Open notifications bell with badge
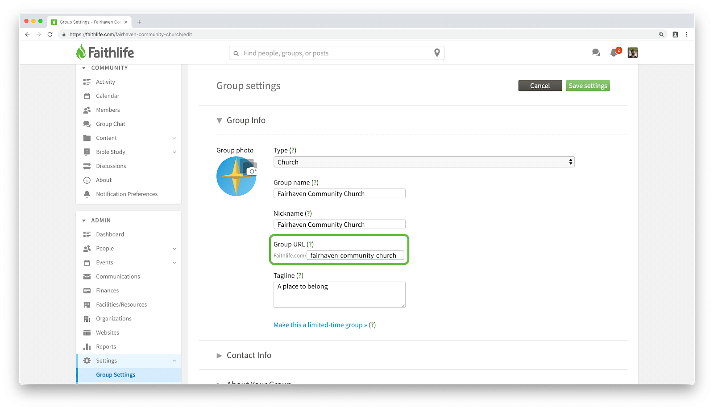Image resolution: width=714 pixels, height=410 pixels. click(x=615, y=52)
